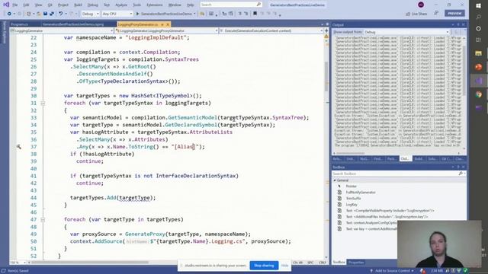Select the Pointer item in Toolbox
The height and width of the screenshot is (274, 488).
click(x=351, y=186)
